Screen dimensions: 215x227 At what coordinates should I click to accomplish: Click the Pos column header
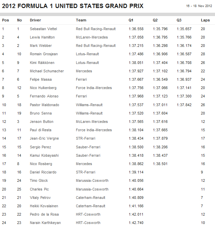(5, 20)
